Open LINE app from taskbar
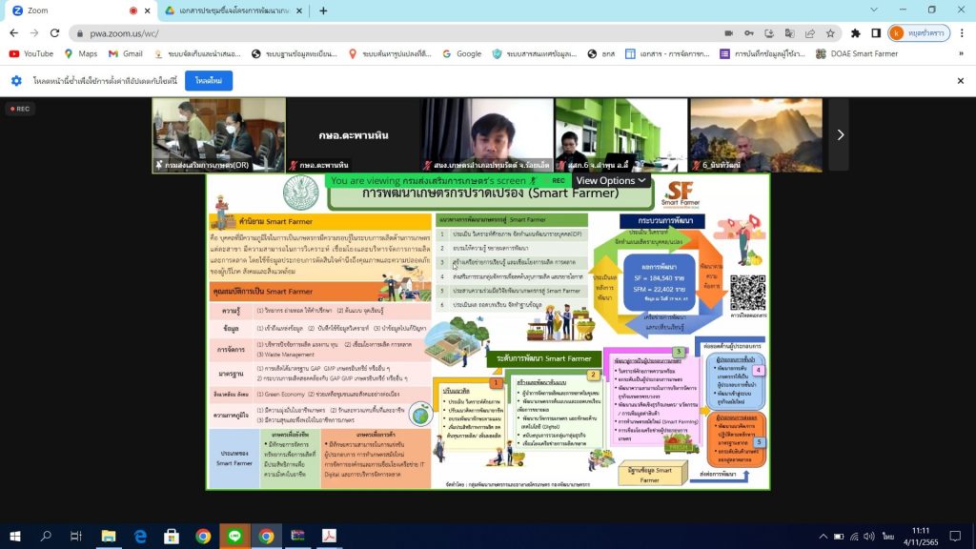Viewport: 976px width, 549px height. point(234,536)
